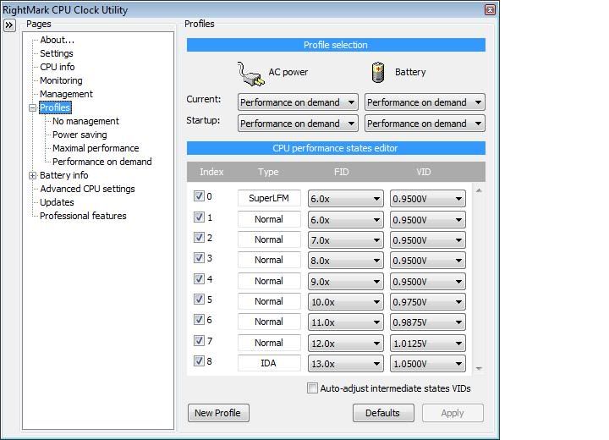The width and height of the screenshot is (609, 440).
Task: Toggle the checkbox for state index 6
Action: (199, 320)
